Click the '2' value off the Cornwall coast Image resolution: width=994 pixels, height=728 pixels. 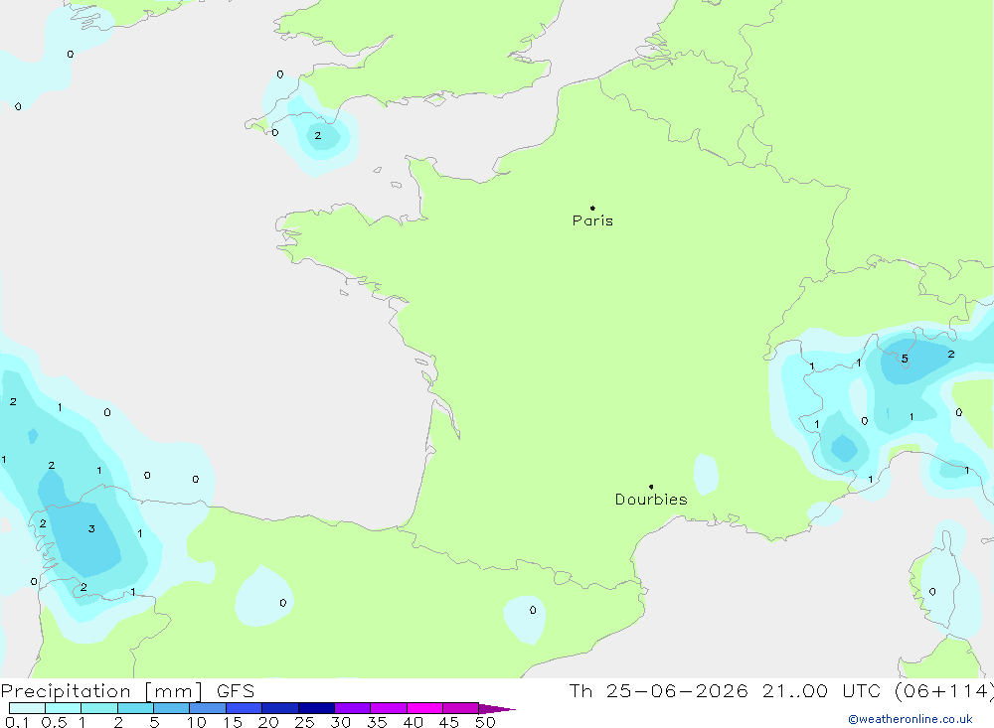point(318,136)
